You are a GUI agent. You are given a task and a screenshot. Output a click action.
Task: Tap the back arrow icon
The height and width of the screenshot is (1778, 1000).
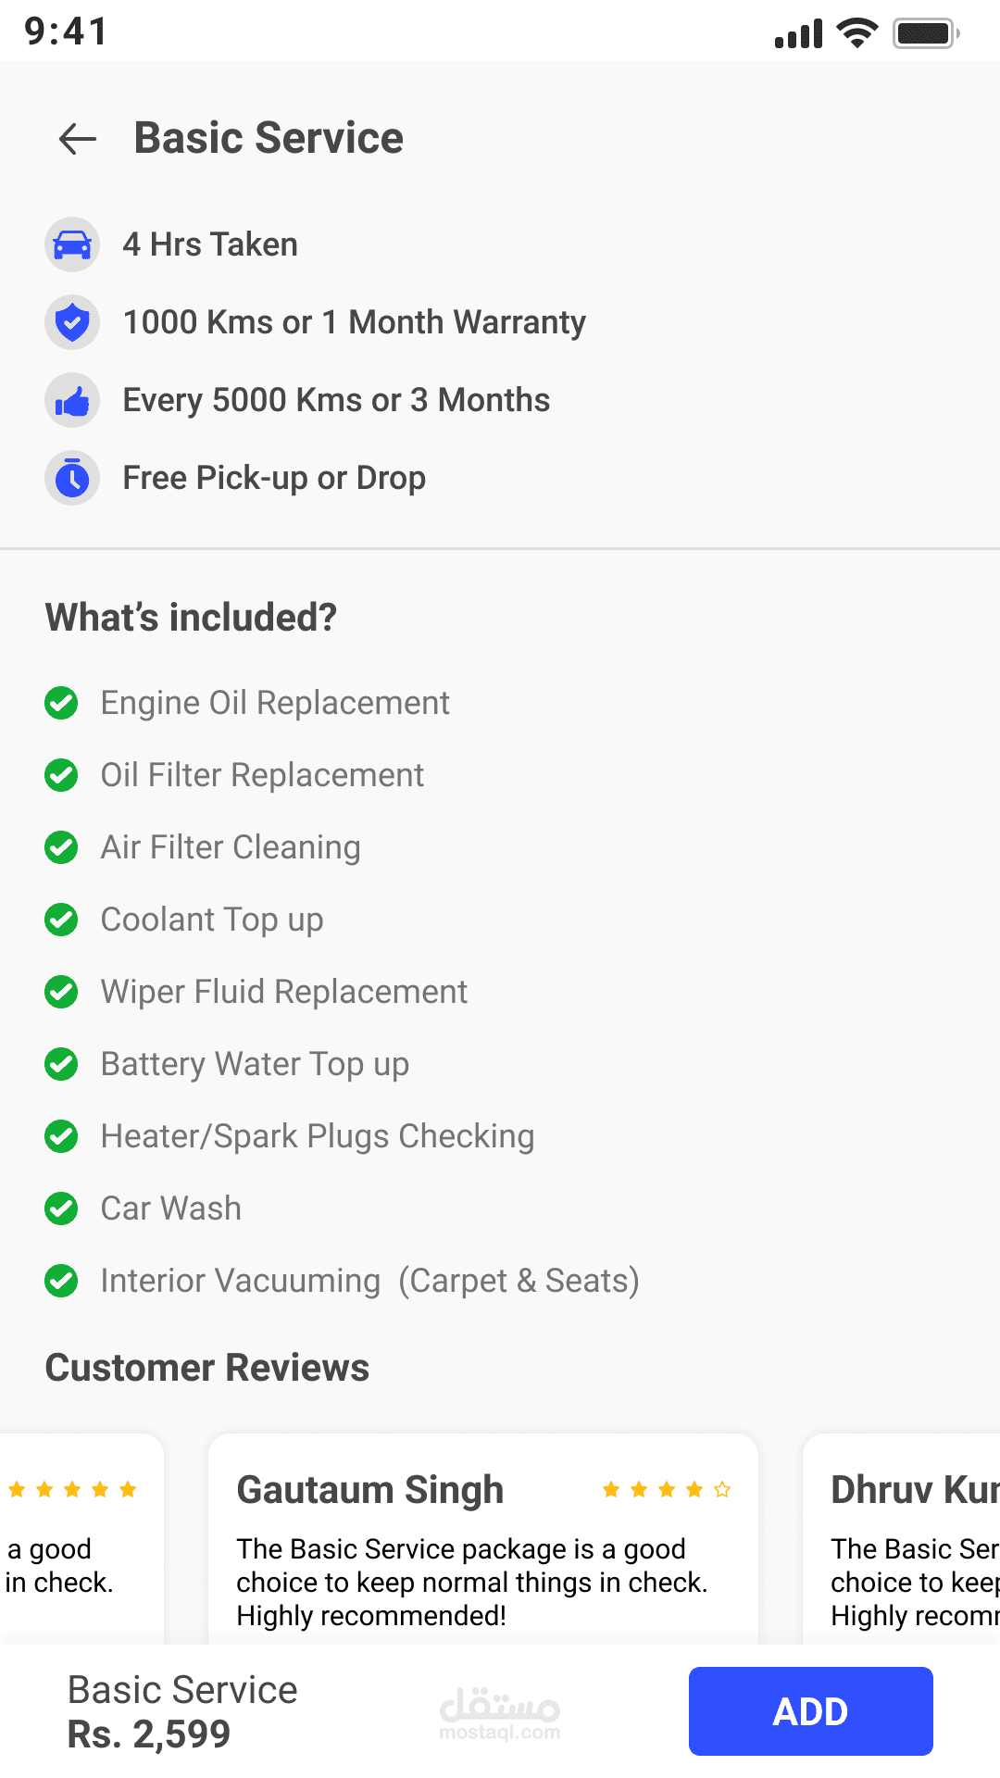tap(78, 139)
